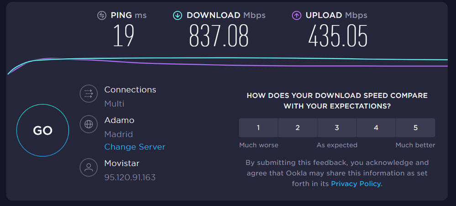Viewport: 456px width, 206px height.
Task: Click the user profile ISP icon
Action: click(89, 167)
